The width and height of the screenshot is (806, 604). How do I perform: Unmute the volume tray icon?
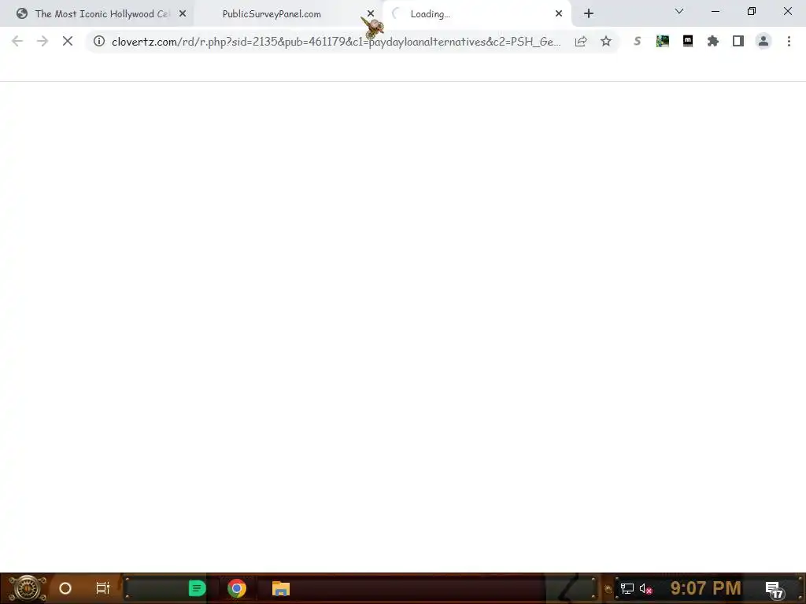645,588
